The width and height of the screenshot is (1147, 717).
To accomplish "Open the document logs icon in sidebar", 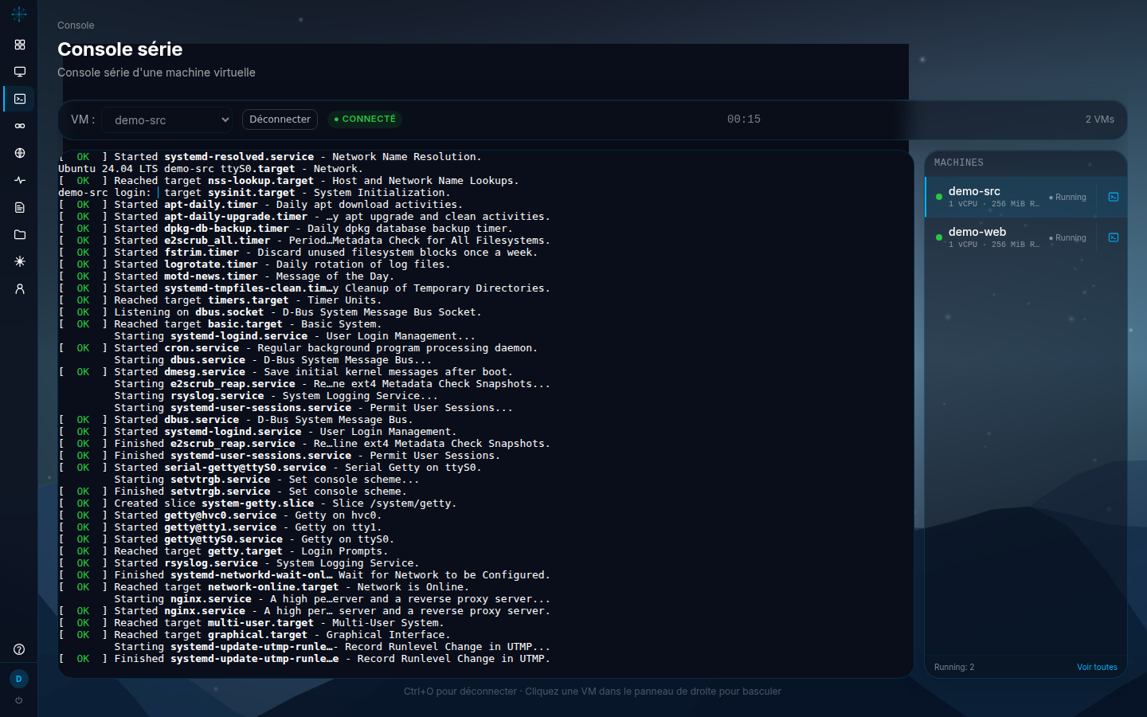I will point(20,207).
